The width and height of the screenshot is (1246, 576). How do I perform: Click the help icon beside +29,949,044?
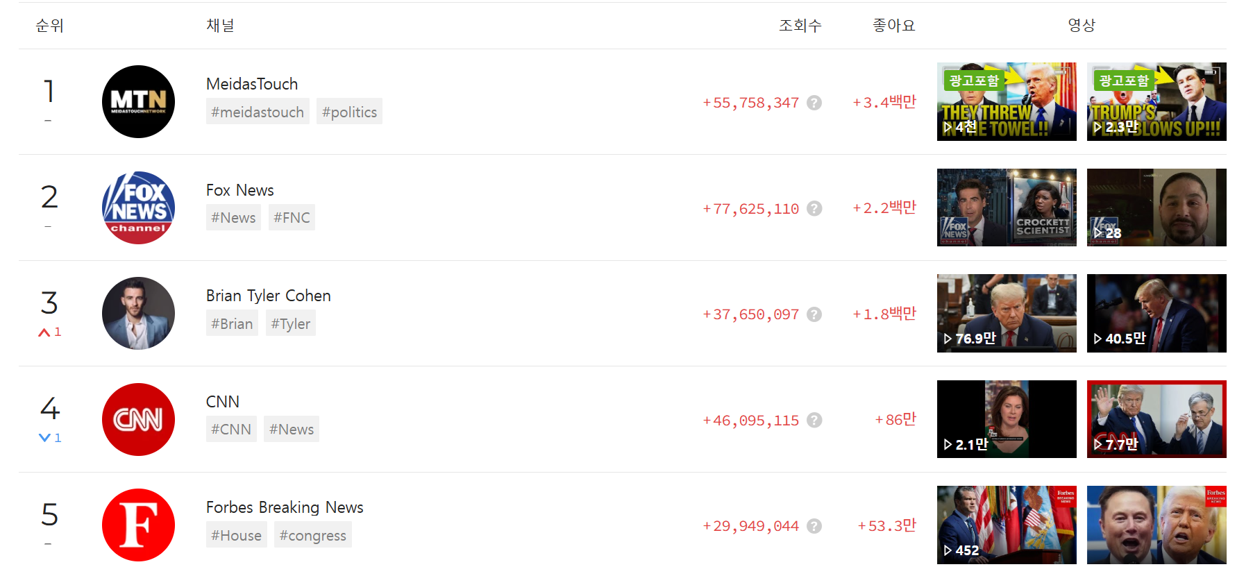pos(815,526)
